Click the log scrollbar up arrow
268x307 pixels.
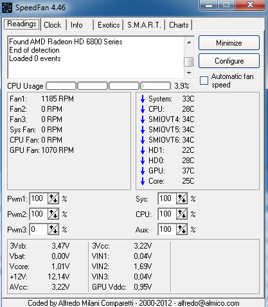click(189, 42)
